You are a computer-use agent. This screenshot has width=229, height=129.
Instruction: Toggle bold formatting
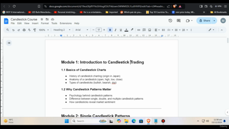tap(110, 30)
